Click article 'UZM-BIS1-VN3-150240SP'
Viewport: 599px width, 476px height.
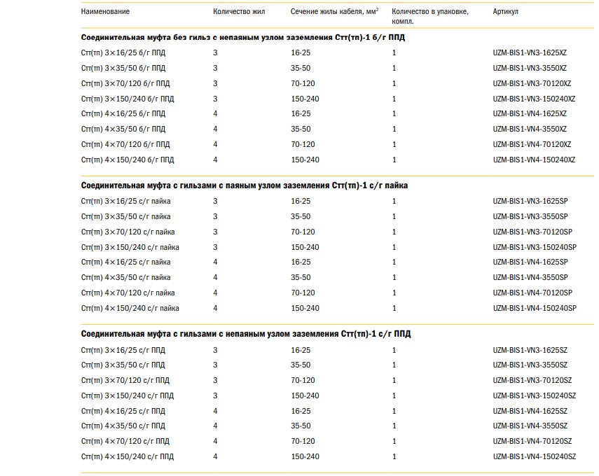[535, 247]
